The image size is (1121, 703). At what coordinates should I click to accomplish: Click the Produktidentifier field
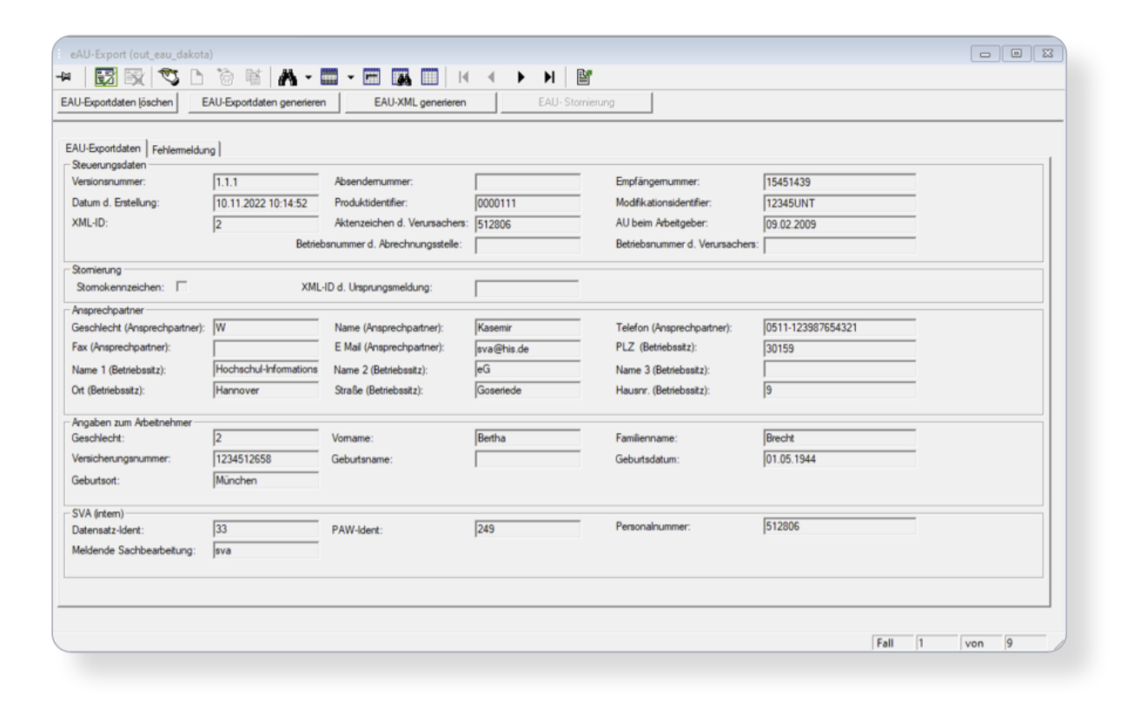pos(527,203)
